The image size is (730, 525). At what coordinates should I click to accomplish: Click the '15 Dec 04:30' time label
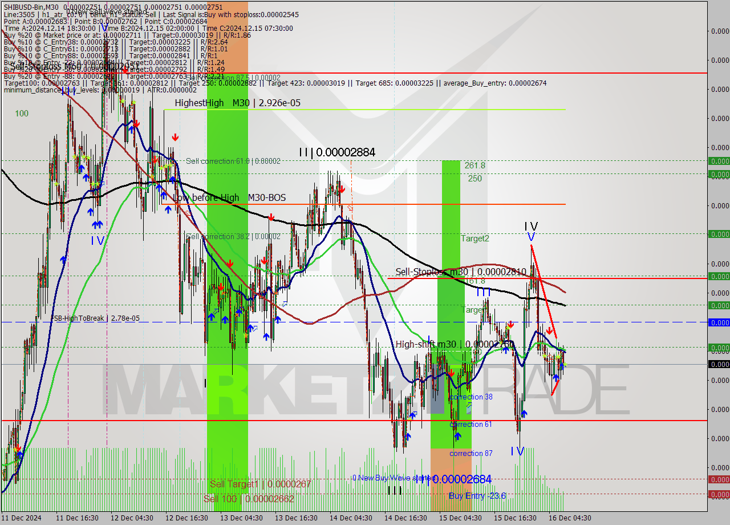pos(460,518)
